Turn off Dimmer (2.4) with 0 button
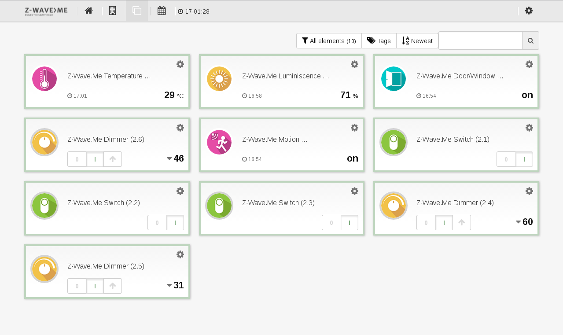This screenshot has width=563, height=335. point(426,223)
